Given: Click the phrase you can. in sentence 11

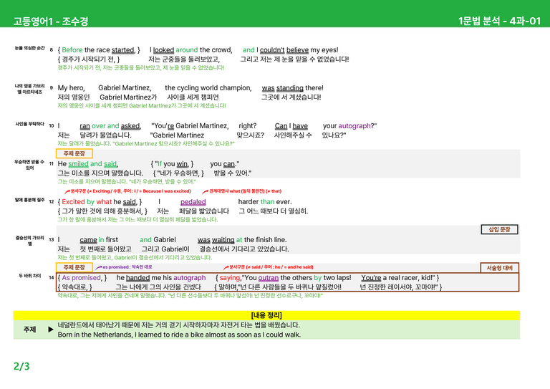Looking at the screenshot, I should coord(225,164).
